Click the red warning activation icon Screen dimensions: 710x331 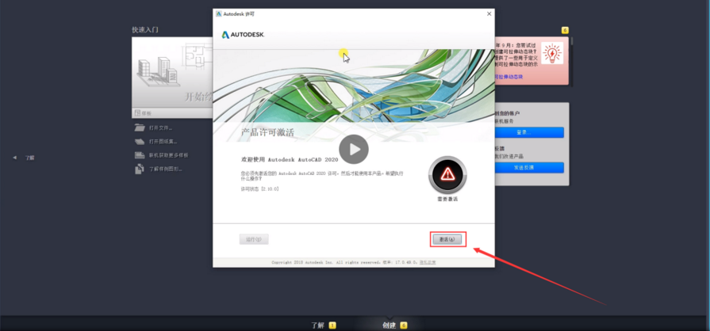pyautogui.click(x=447, y=174)
